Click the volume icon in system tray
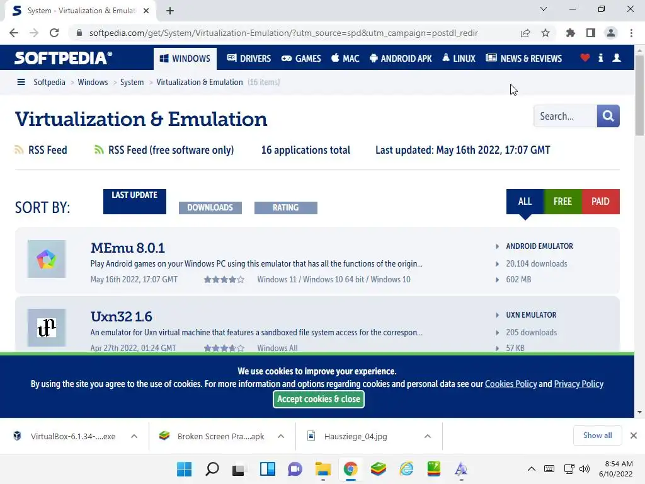 click(x=584, y=469)
